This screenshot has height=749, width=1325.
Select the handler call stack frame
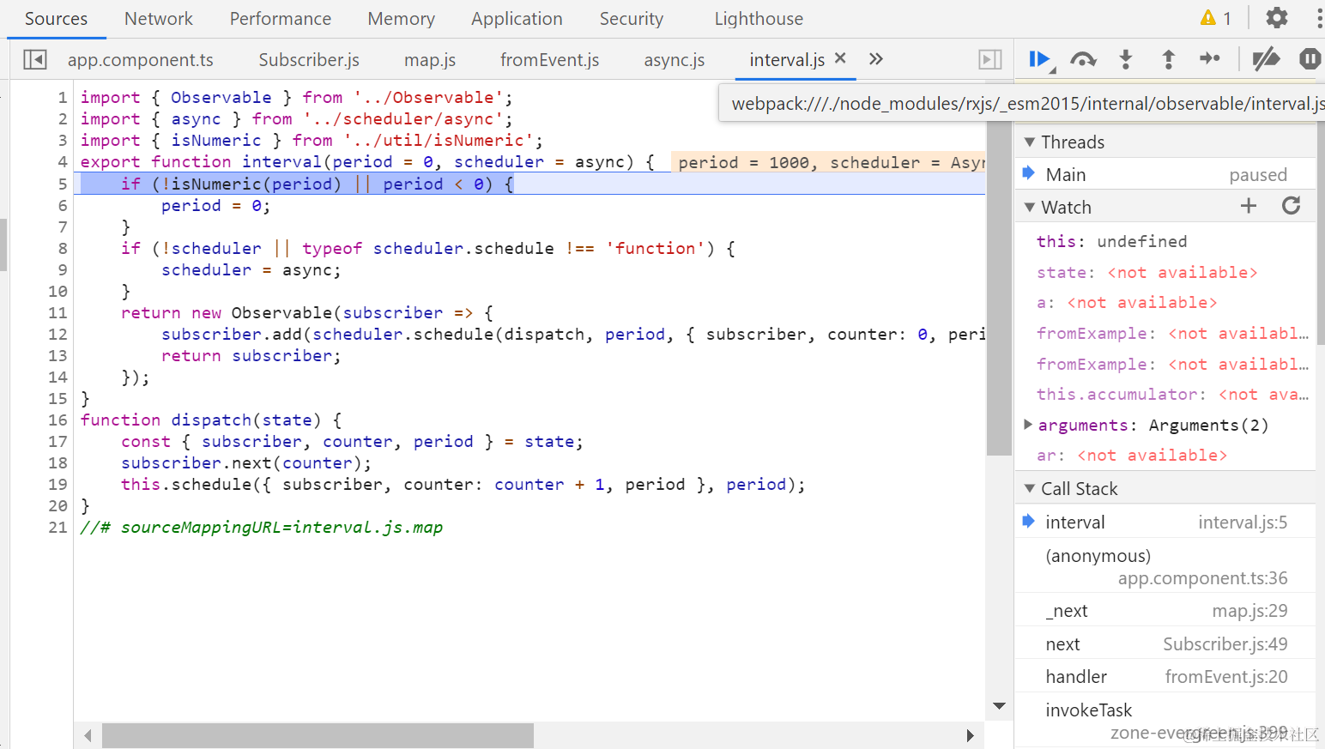pyautogui.click(x=1165, y=676)
